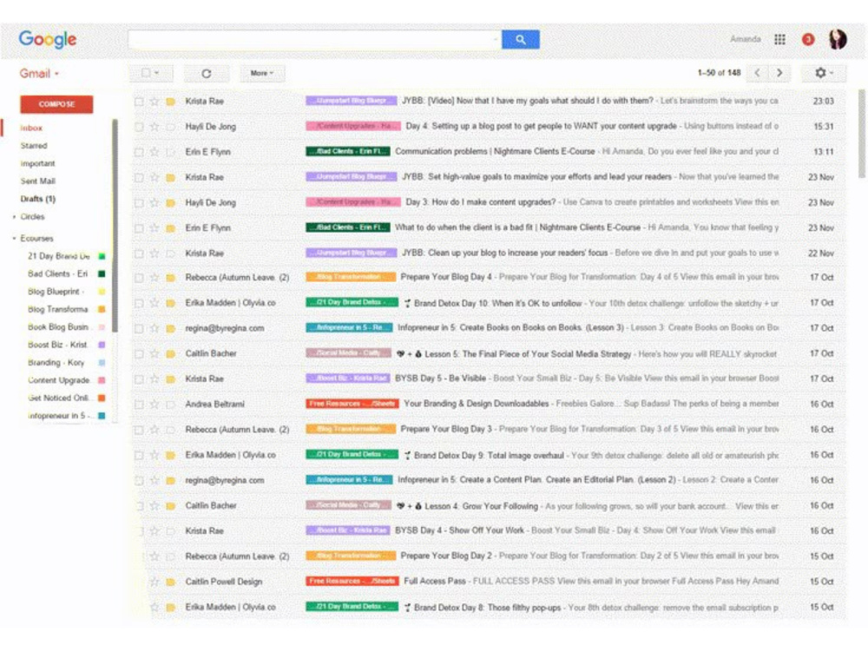
Task: Tick checkbox for Erin E Flynn Communication problems
Action: pos(139,152)
